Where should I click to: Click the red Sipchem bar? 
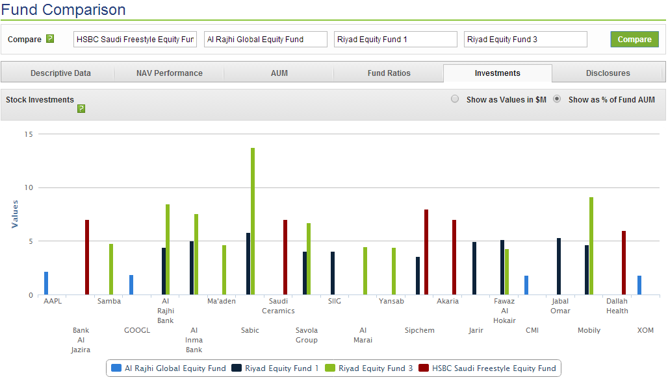[426, 252]
